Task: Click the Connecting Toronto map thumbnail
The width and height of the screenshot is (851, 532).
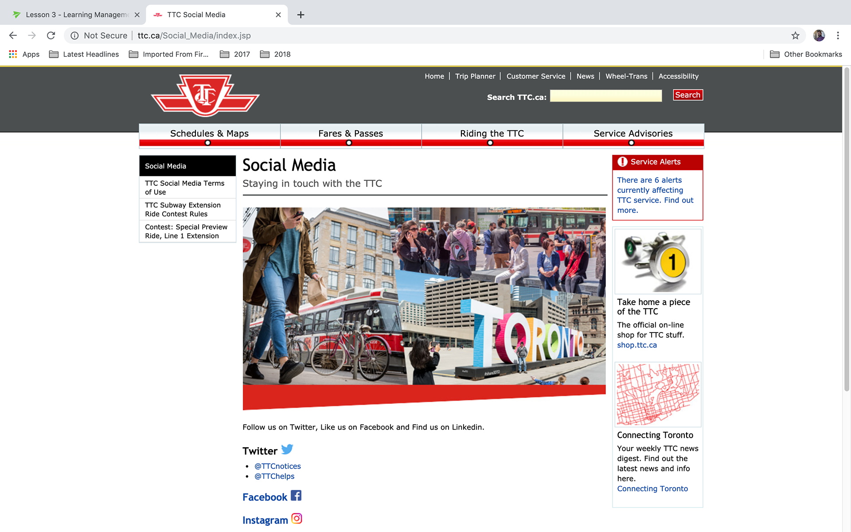Action: 657,395
